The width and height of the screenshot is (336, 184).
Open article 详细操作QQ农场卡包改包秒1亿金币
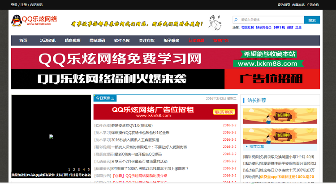point(140,133)
